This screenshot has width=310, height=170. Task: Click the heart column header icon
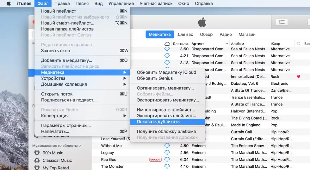coord(299,44)
